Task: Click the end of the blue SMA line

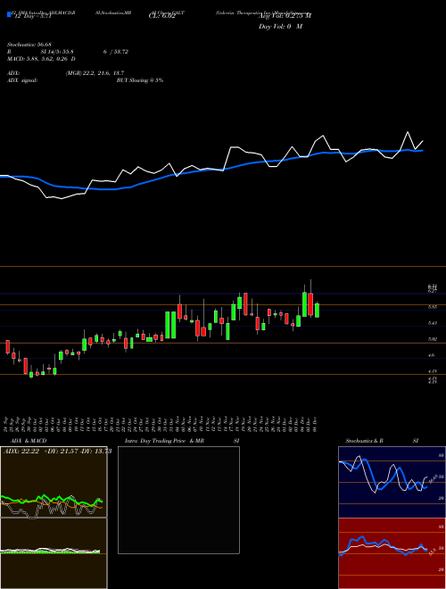Action: point(422,150)
